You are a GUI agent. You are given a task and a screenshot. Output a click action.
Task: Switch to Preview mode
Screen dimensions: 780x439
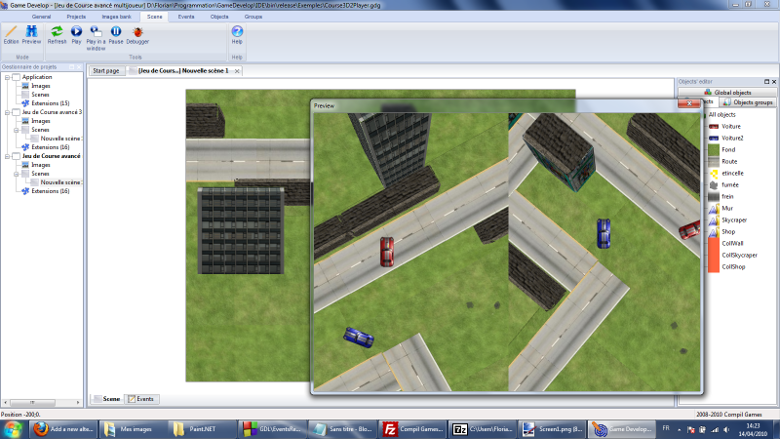(x=31, y=35)
